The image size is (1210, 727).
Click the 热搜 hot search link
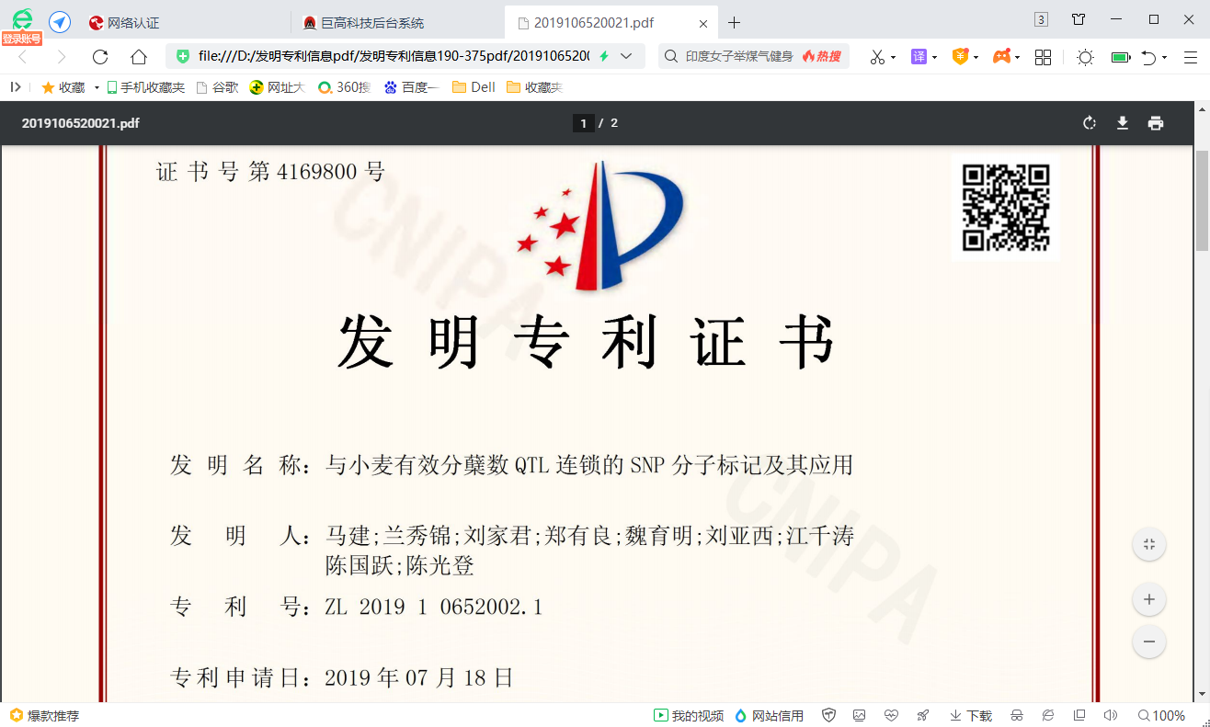tap(822, 56)
